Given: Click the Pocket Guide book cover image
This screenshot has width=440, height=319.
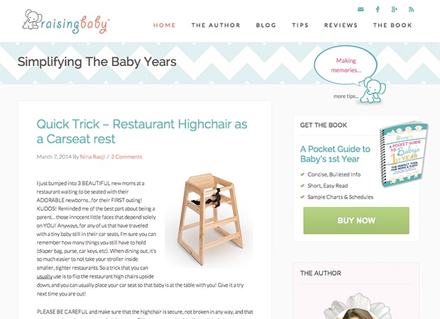Looking at the screenshot, I should (x=404, y=154).
